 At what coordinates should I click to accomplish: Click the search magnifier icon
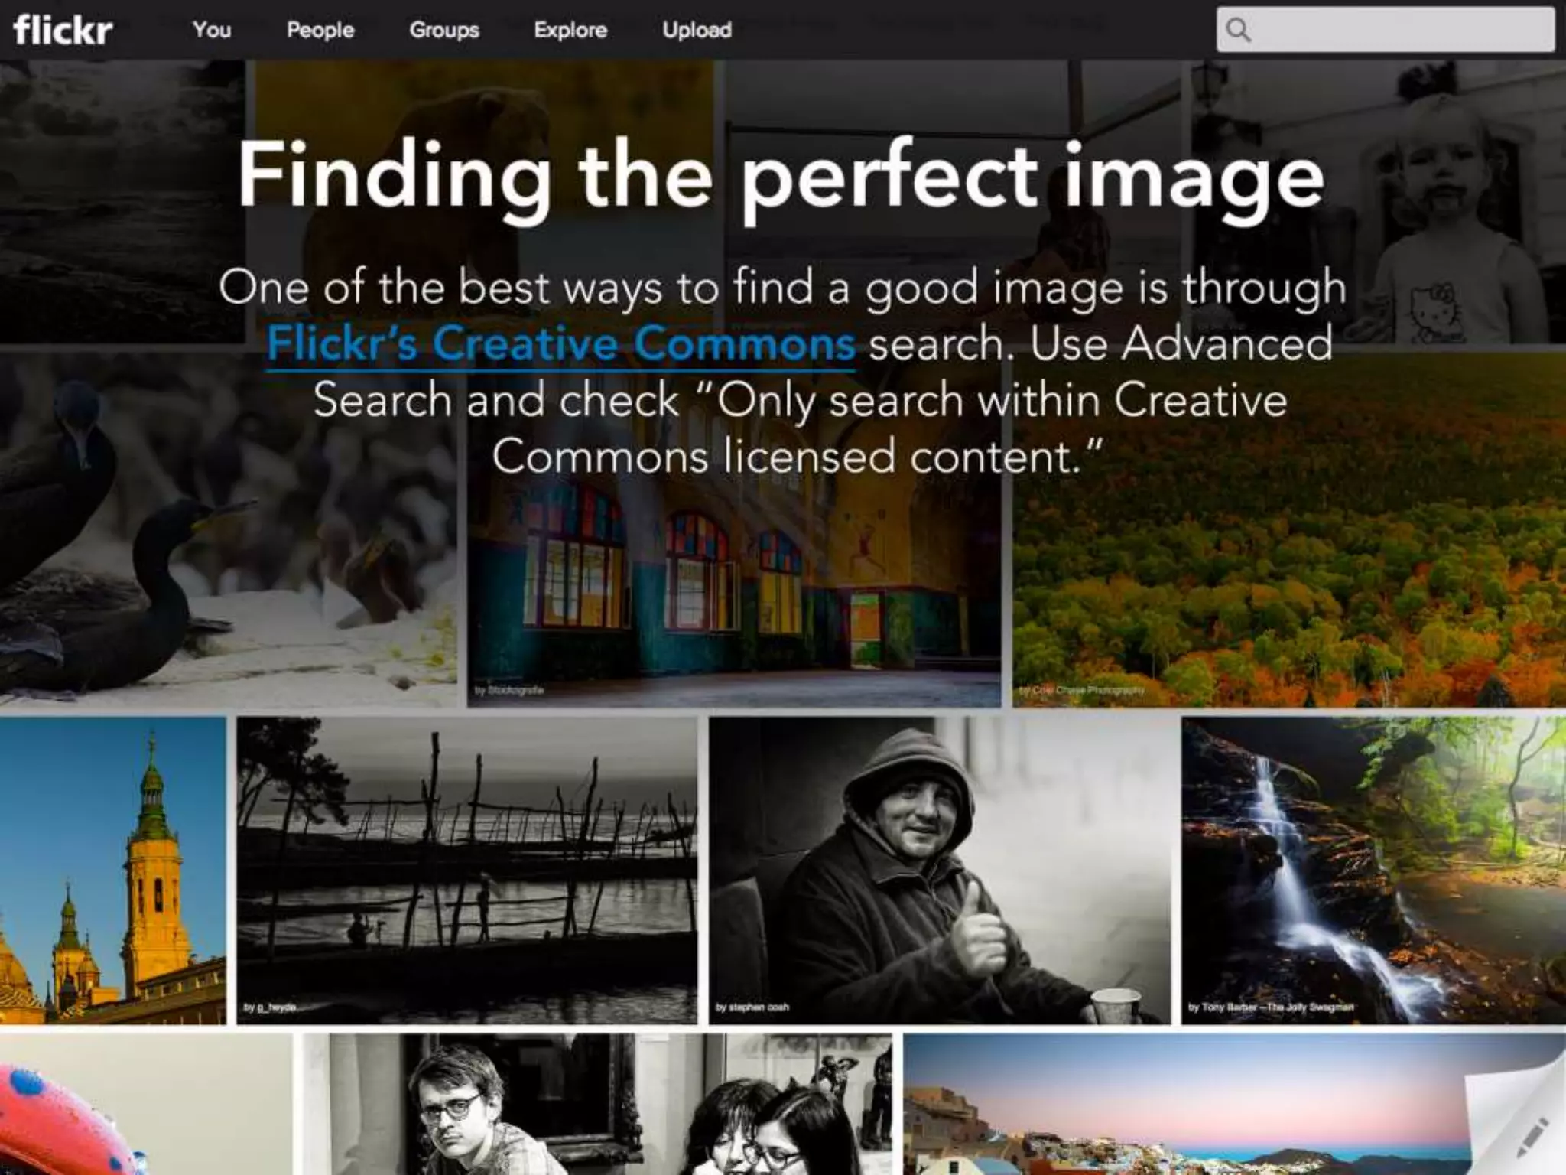(x=1238, y=30)
